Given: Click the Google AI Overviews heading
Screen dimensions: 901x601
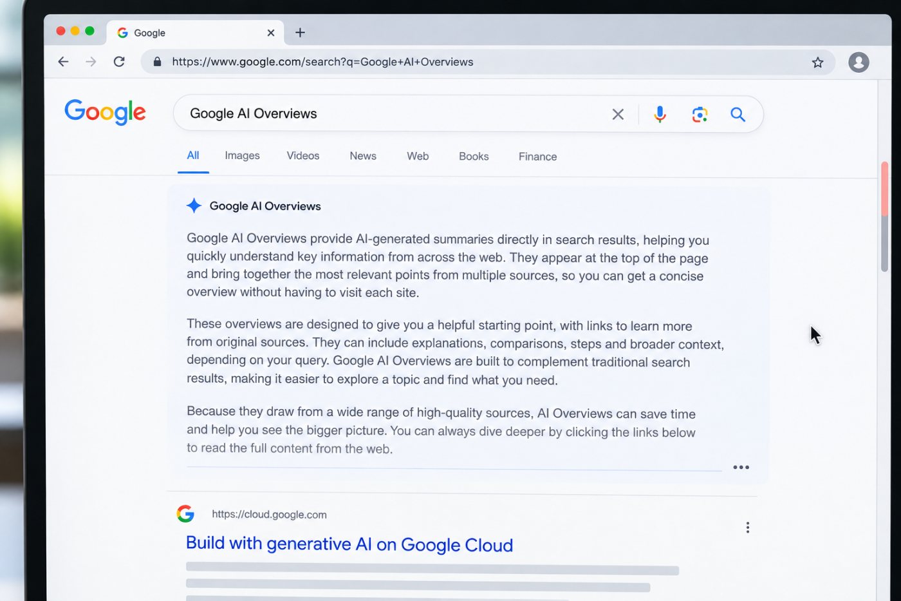Looking at the screenshot, I should point(265,206).
